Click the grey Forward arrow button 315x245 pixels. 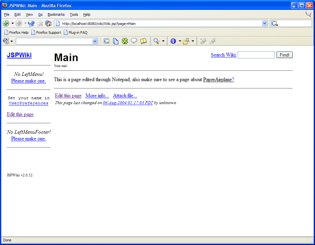(x=19, y=23)
